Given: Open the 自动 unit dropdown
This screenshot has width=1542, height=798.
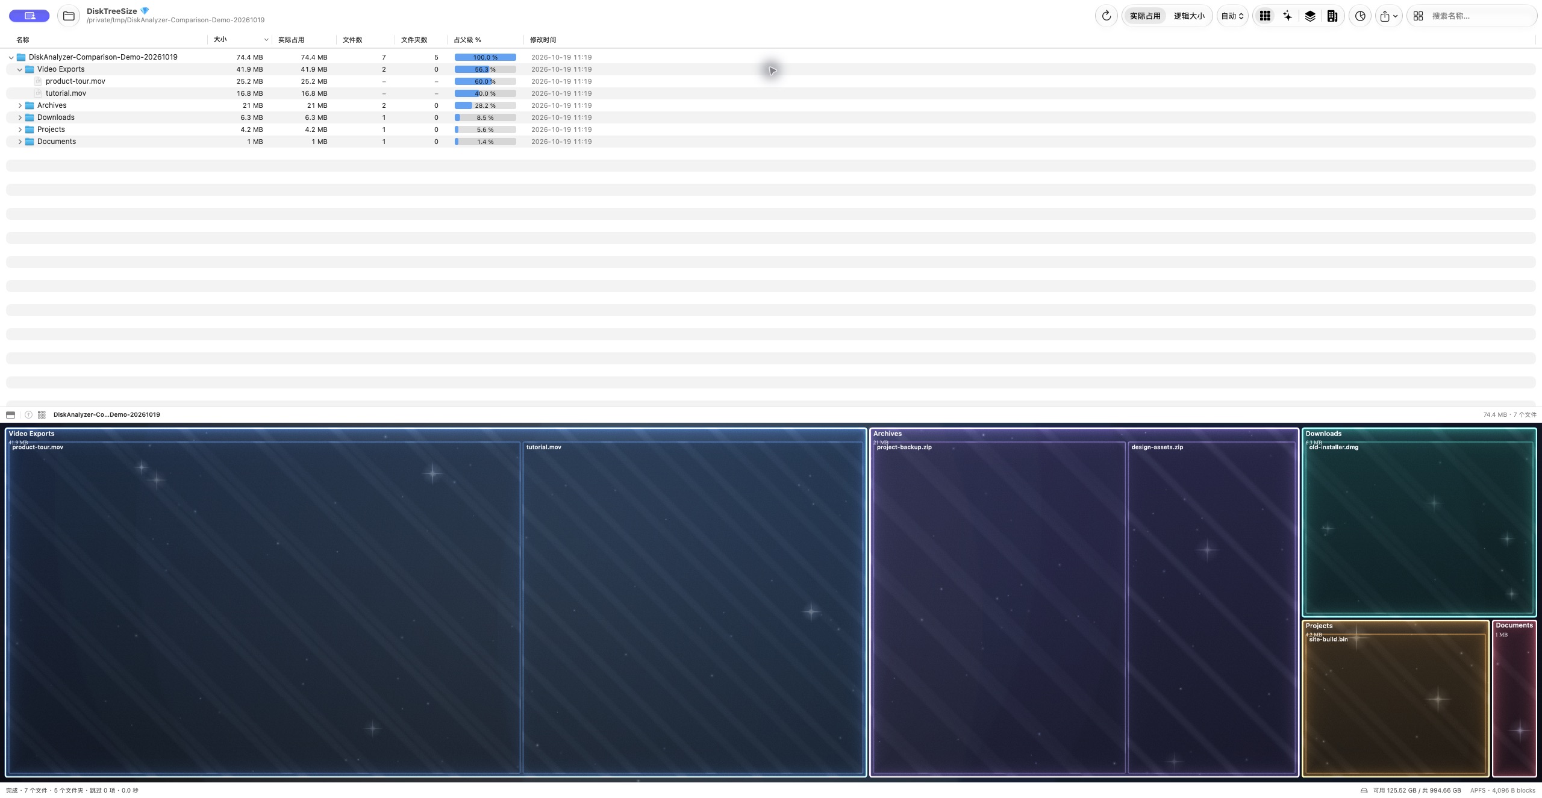Looking at the screenshot, I should click(1232, 16).
